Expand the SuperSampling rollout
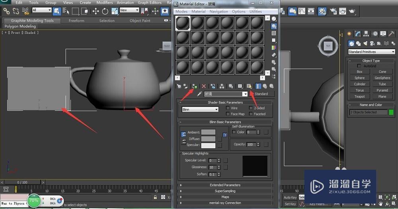The height and width of the screenshot is (209, 398). coord(225,191)
